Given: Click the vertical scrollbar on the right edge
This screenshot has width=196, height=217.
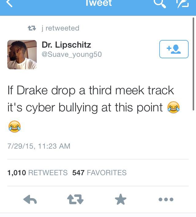Looking at the screenshot, I should coord(193,64).
